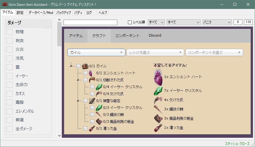Enable the 雷 damage filter

click(10, 67)
